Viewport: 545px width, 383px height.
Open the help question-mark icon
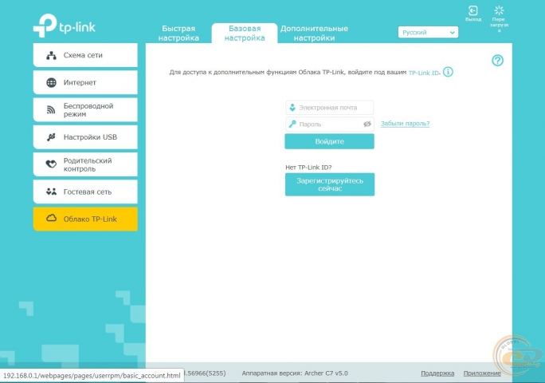(x=497, y=61)
